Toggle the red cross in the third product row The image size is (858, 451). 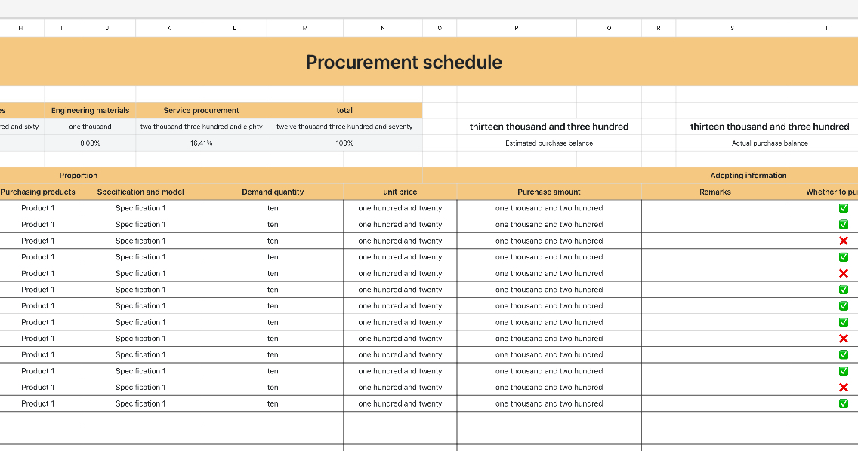(843, 241)
